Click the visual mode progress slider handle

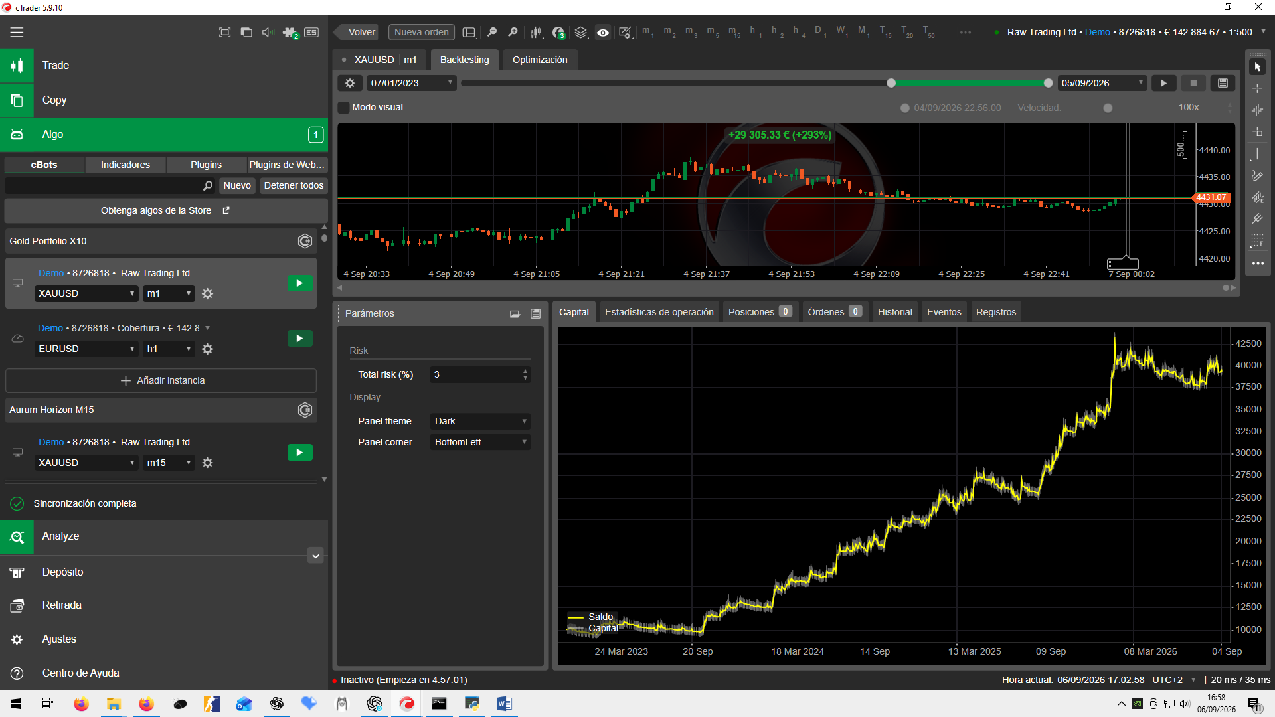click(x=904, y=108)
